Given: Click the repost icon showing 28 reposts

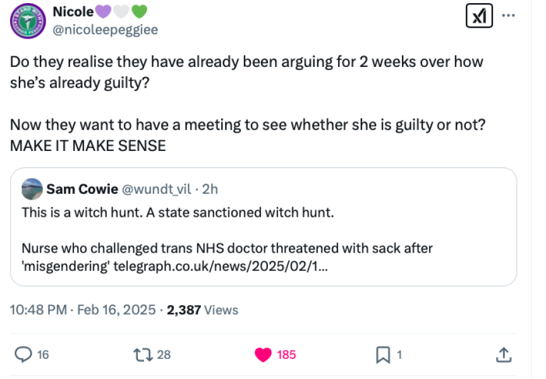Looking at the screenshot, I should [x=144, y=354].
